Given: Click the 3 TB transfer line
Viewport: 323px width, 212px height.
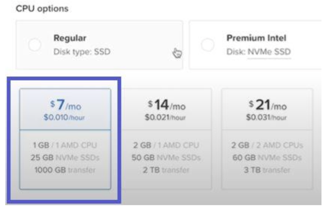Looking at the screenshot, I should (267, 170).
